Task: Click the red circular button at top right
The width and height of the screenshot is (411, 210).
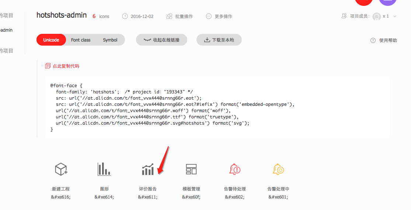Action: [364, 3]
